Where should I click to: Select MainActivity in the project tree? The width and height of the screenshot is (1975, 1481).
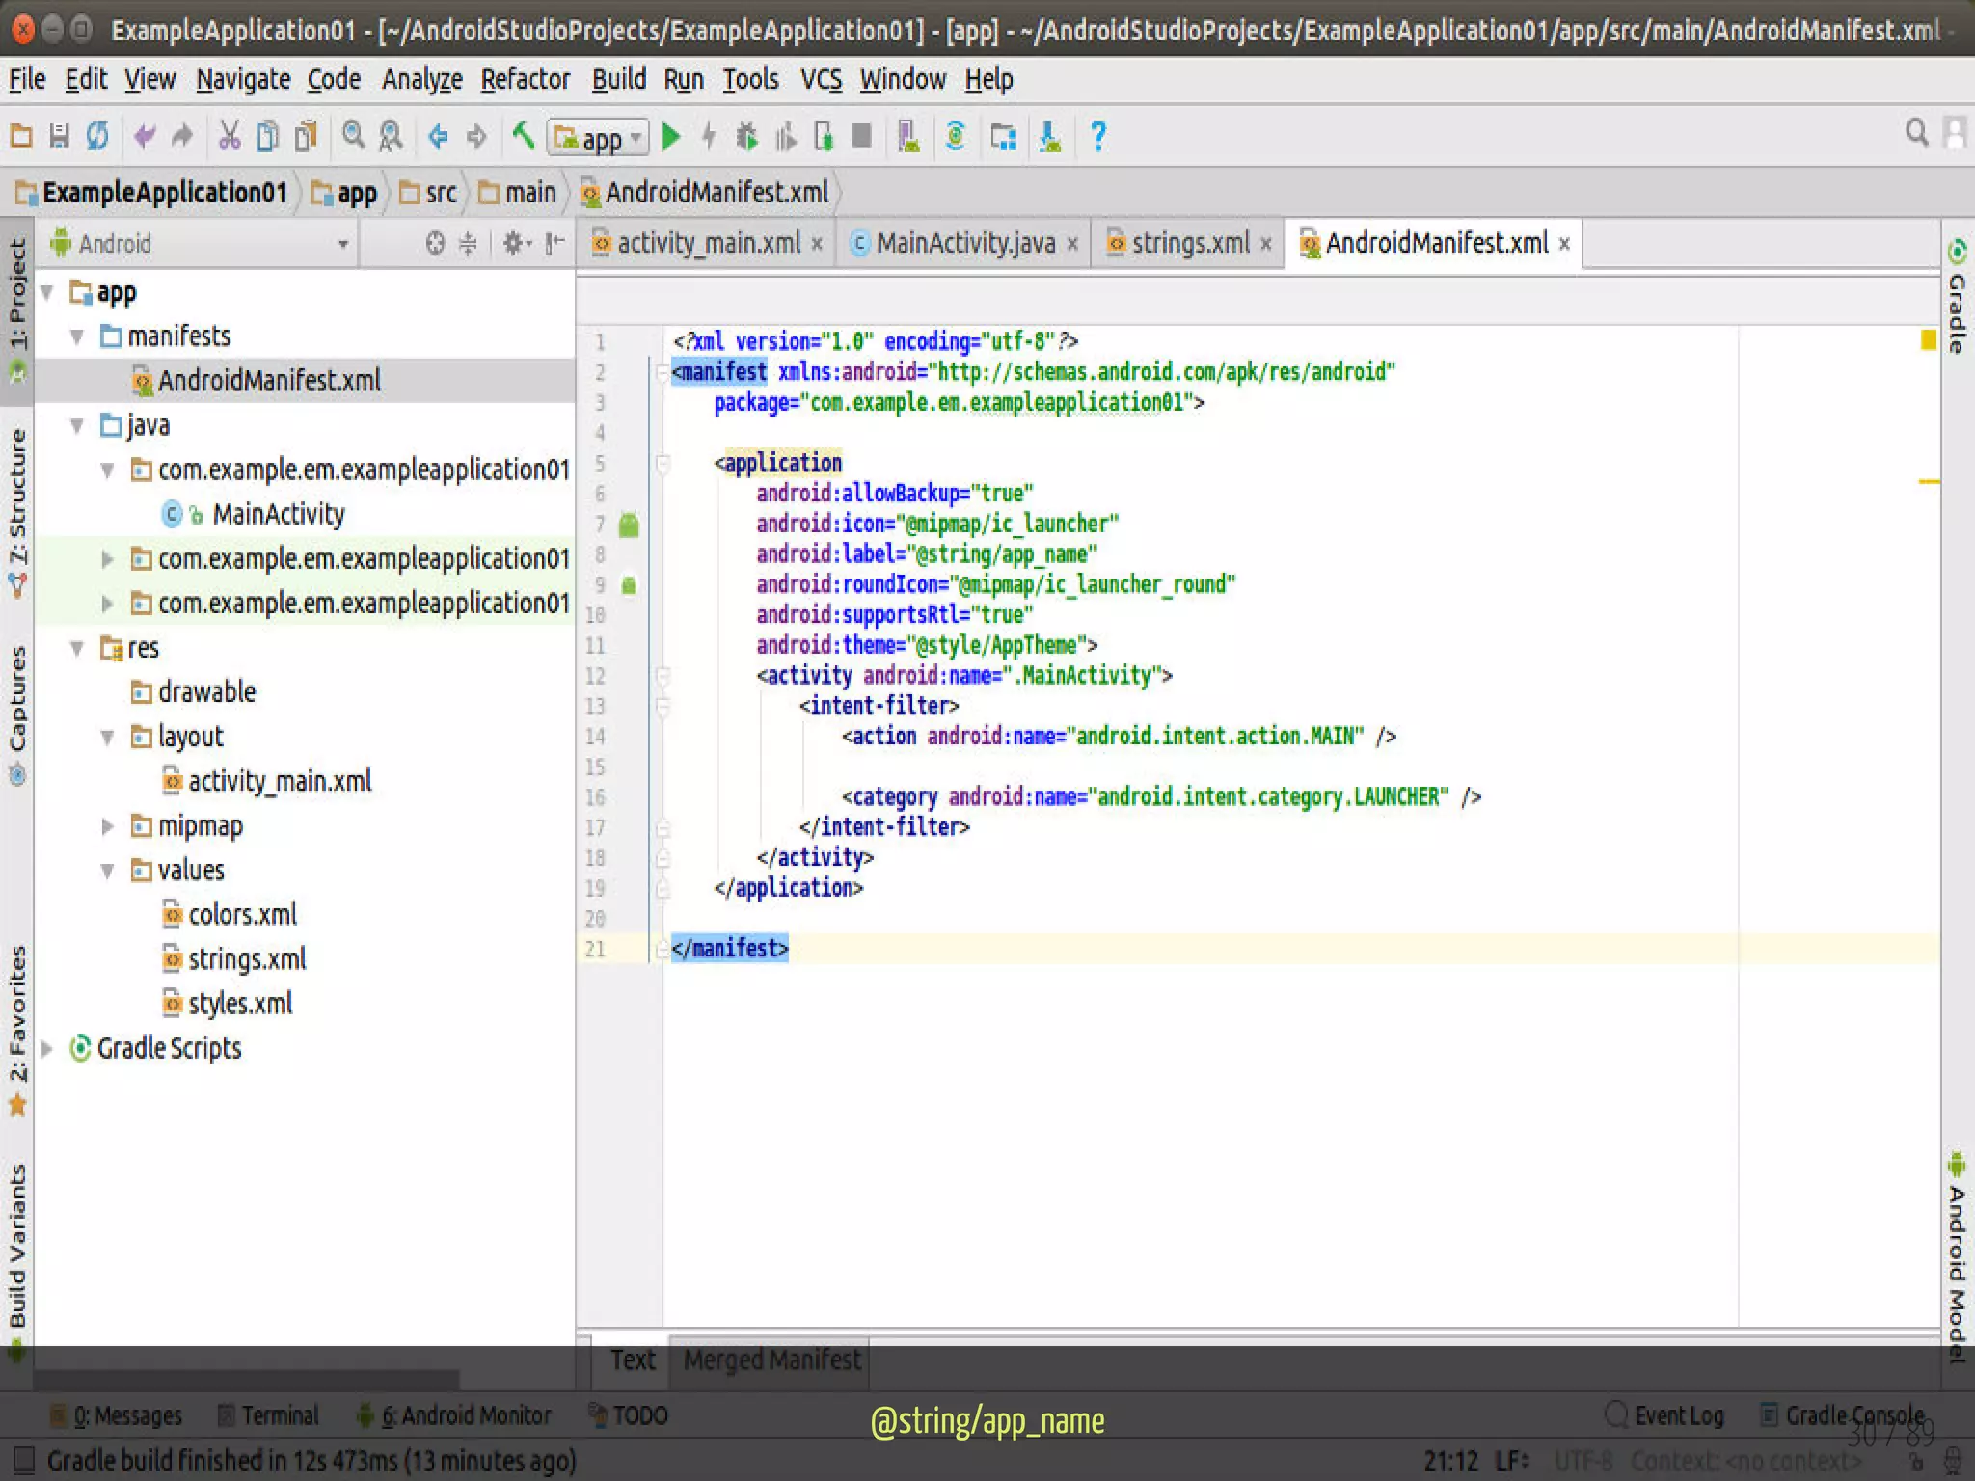point(279,514)
